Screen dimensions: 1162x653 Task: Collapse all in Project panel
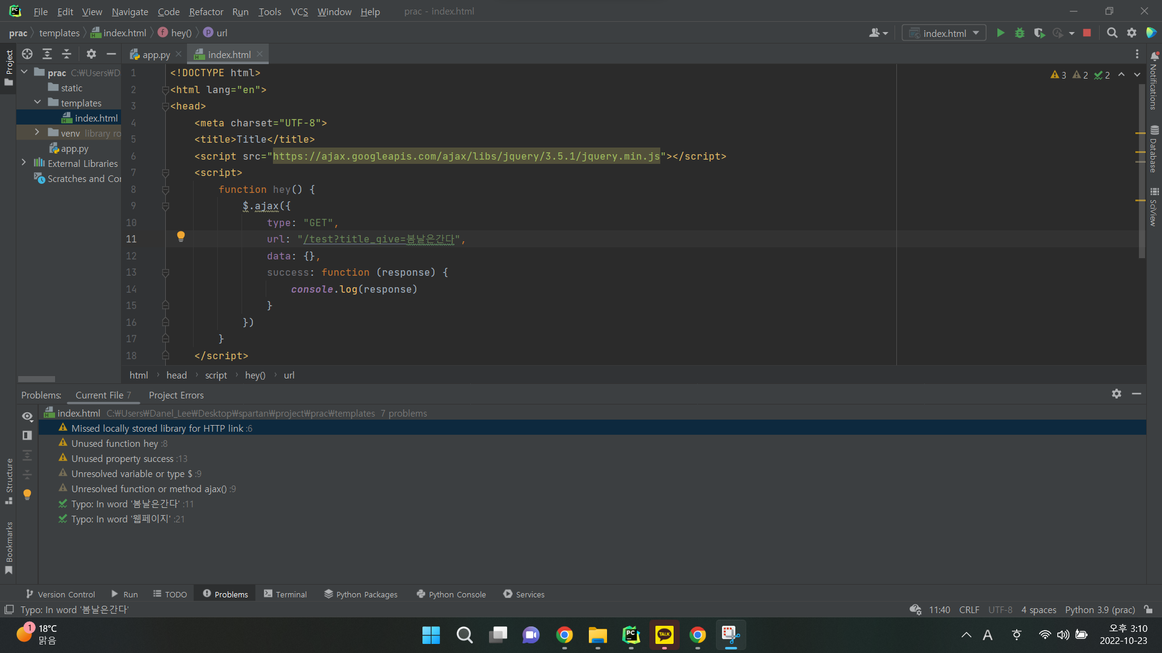coord(67,54)
